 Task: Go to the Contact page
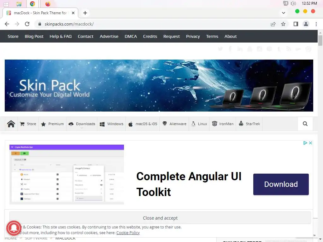(x=85, y=37)
